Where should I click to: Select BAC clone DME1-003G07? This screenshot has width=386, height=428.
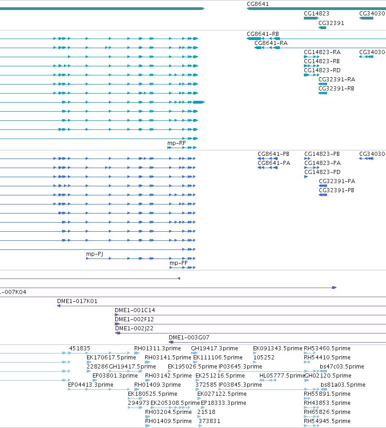[189, 338]
